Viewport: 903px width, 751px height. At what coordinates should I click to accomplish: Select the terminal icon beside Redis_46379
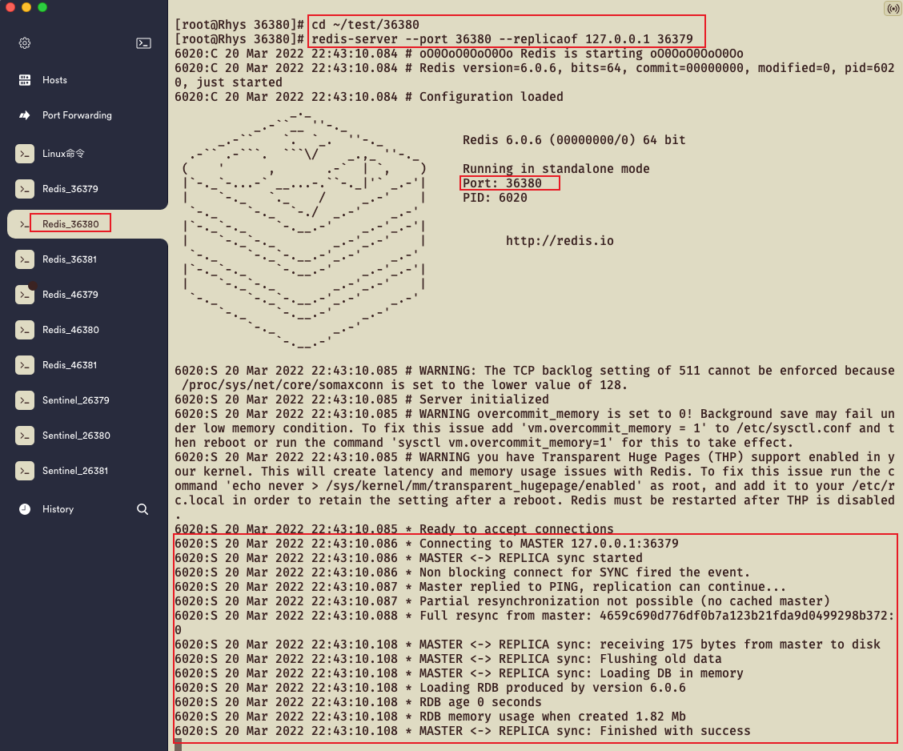(x=25, y=295)
